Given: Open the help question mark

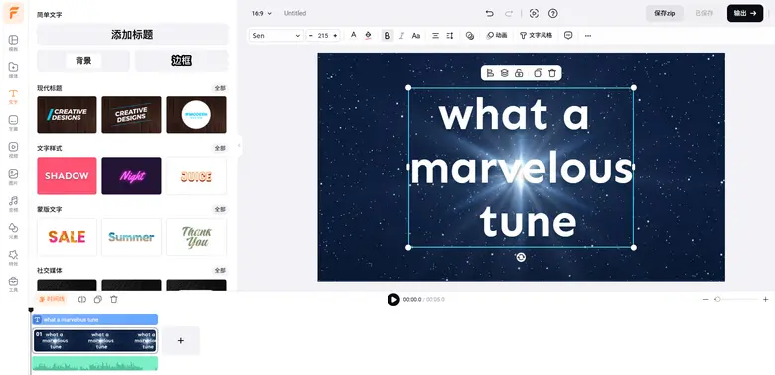Looking at the screenshot, I should (x=553, y=13).
